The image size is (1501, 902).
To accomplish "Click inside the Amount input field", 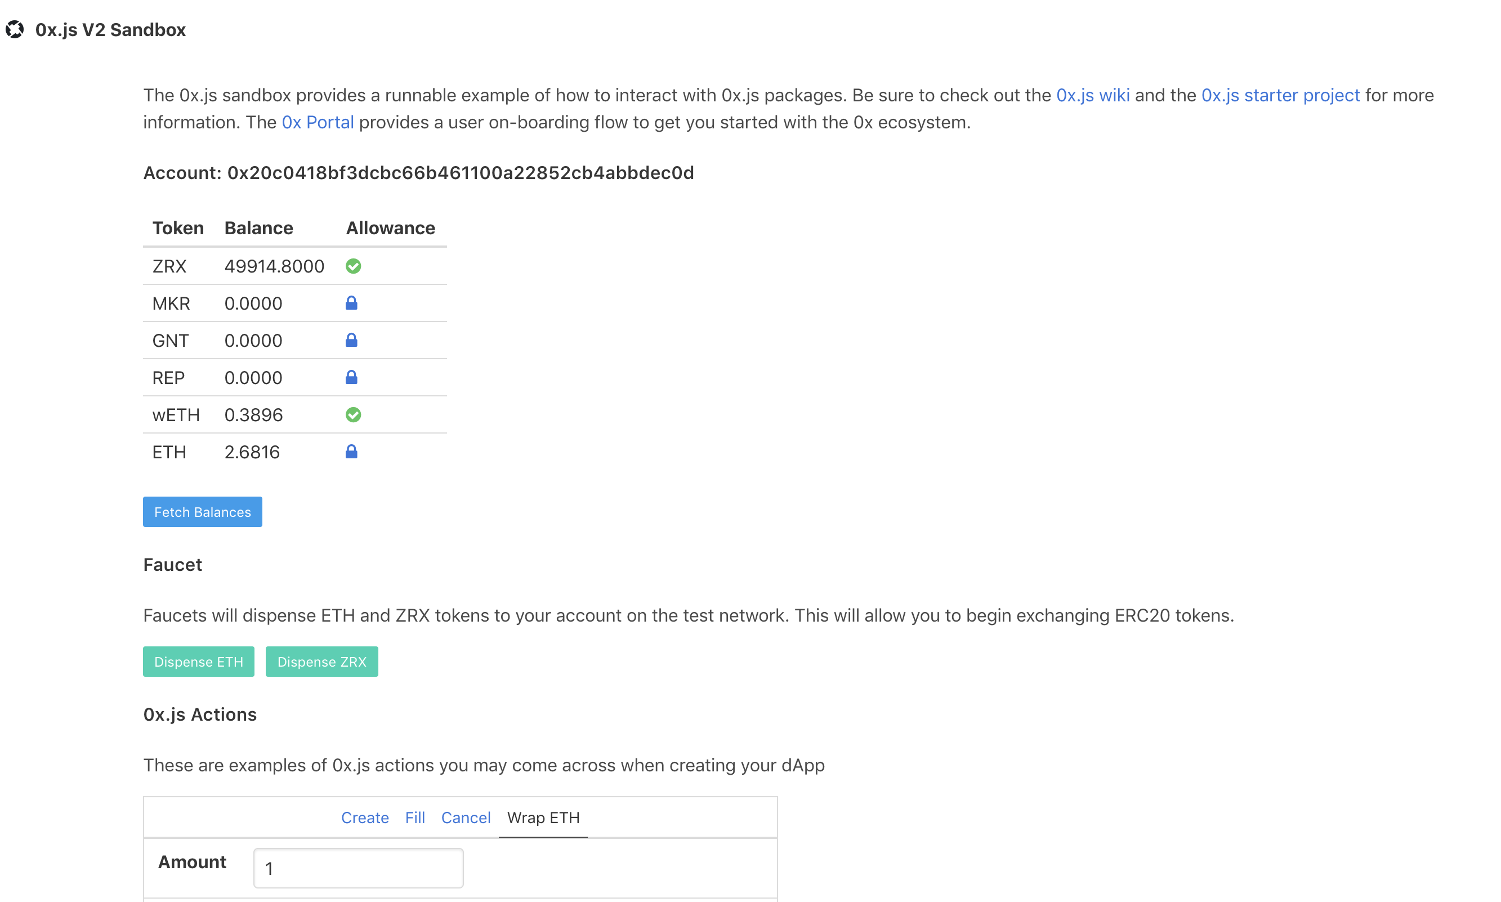I will click(358, 868).
